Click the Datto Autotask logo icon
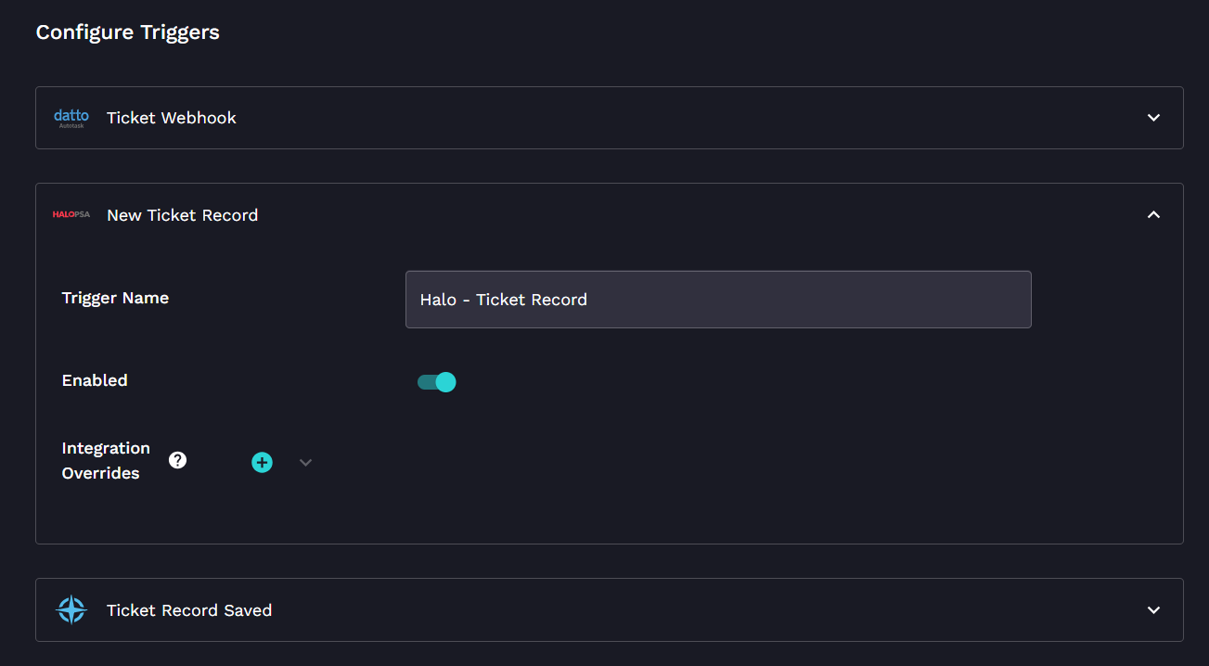 tap(71, 118)
